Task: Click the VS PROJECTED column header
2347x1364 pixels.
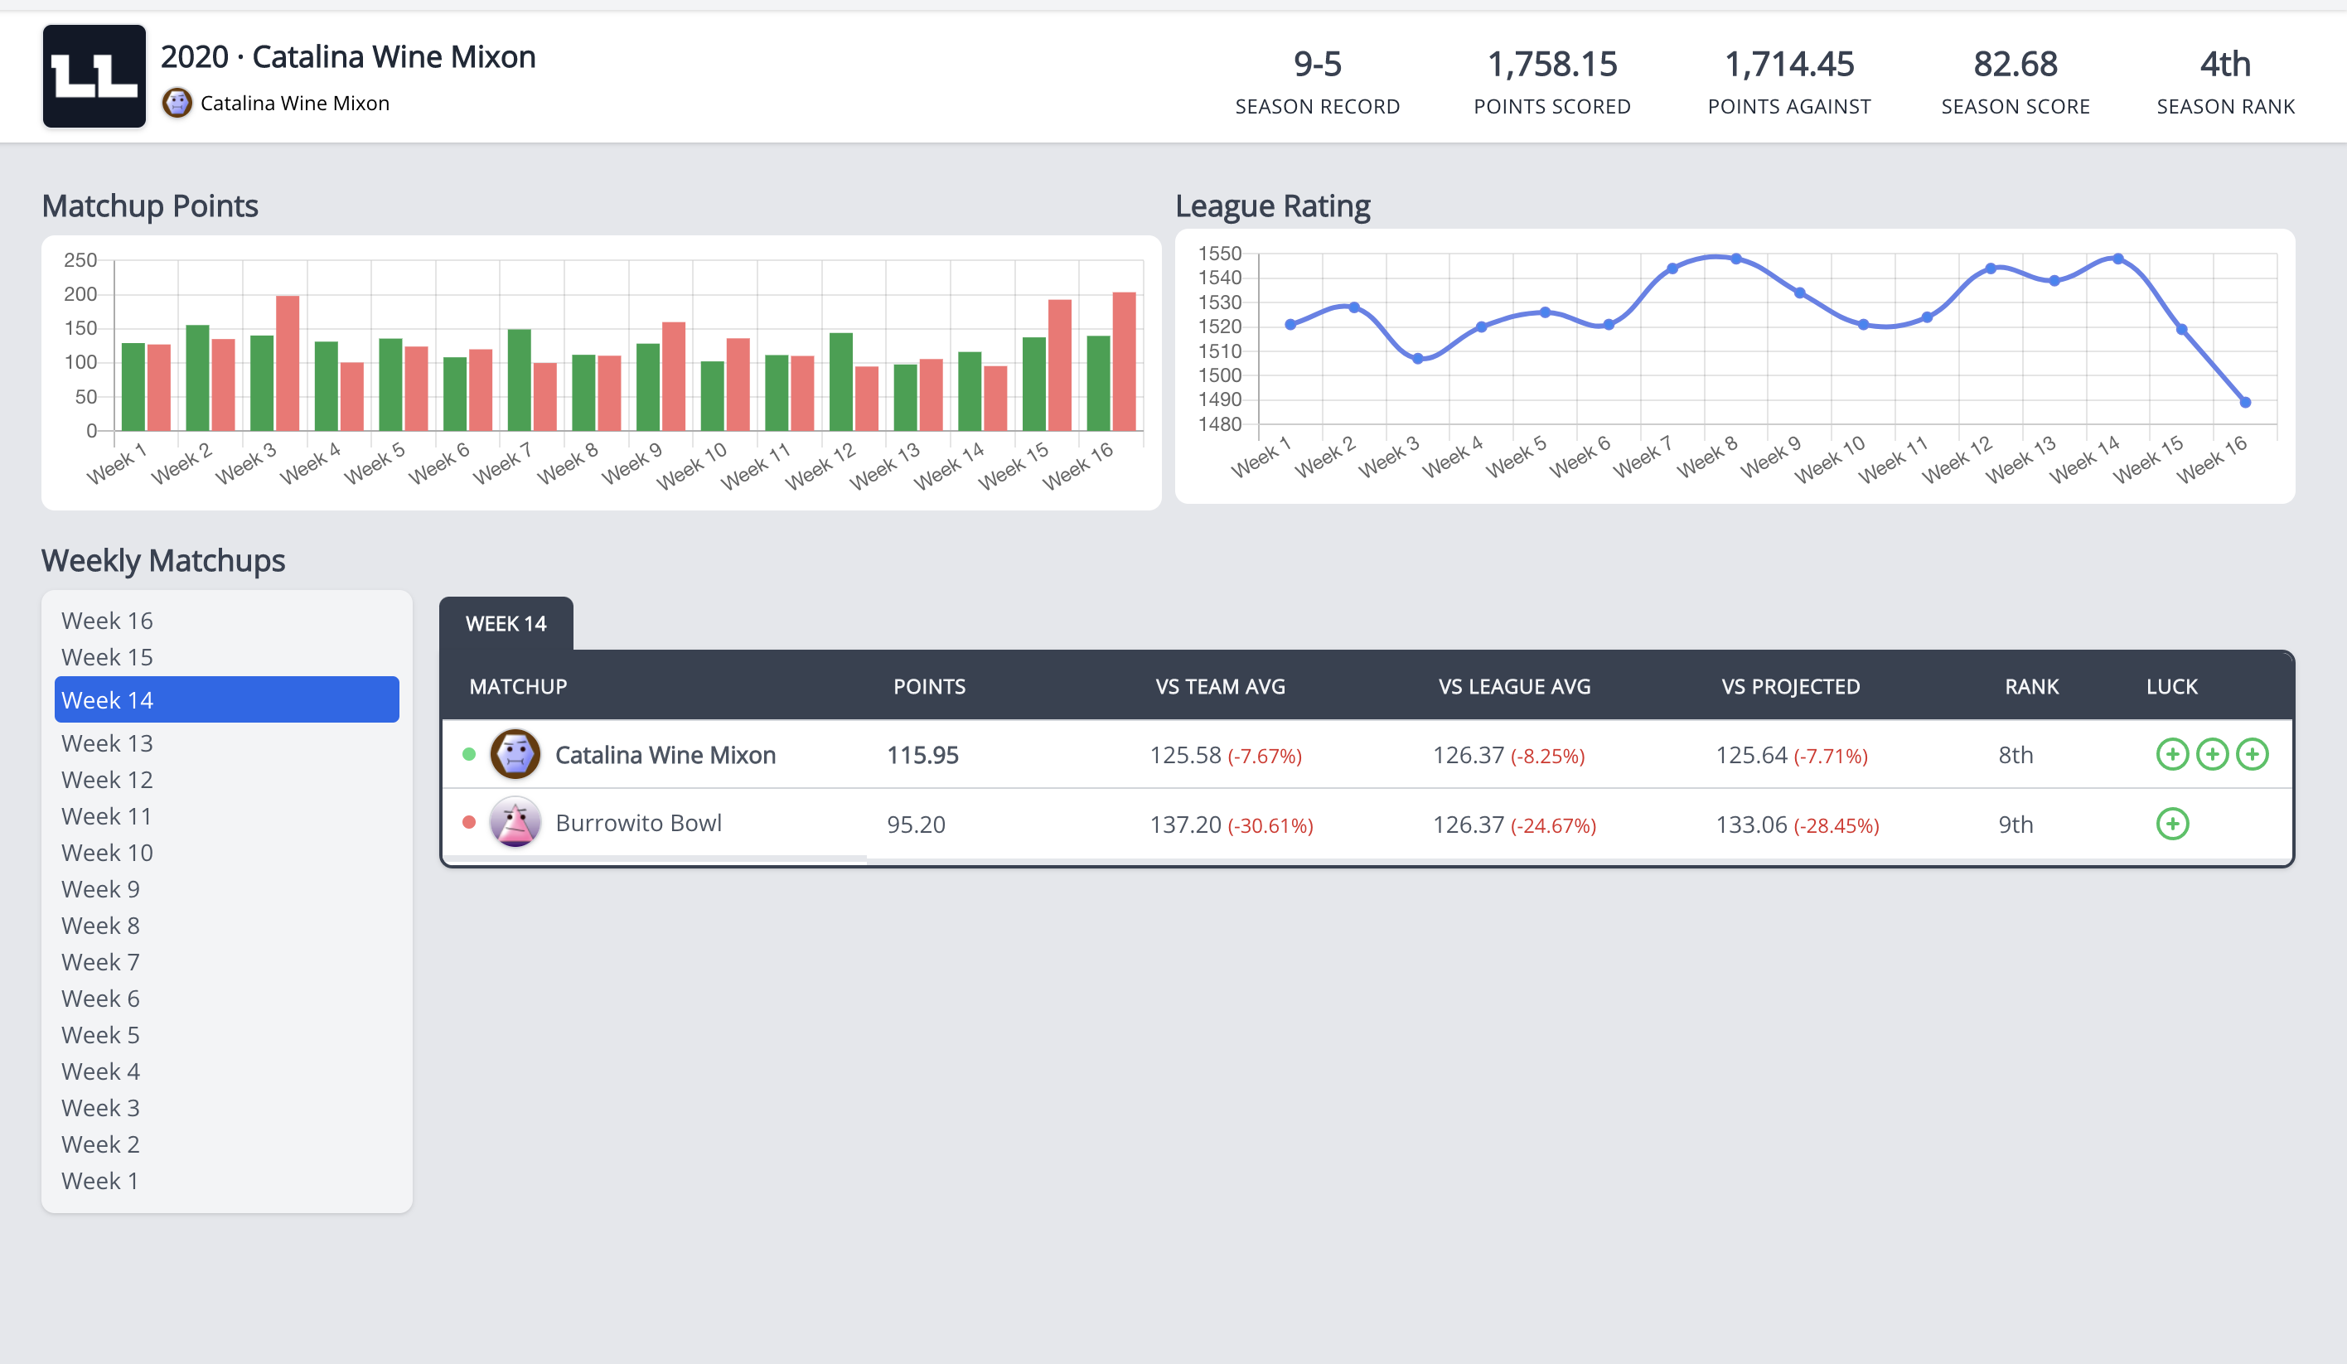Action: coord(1790,687)
